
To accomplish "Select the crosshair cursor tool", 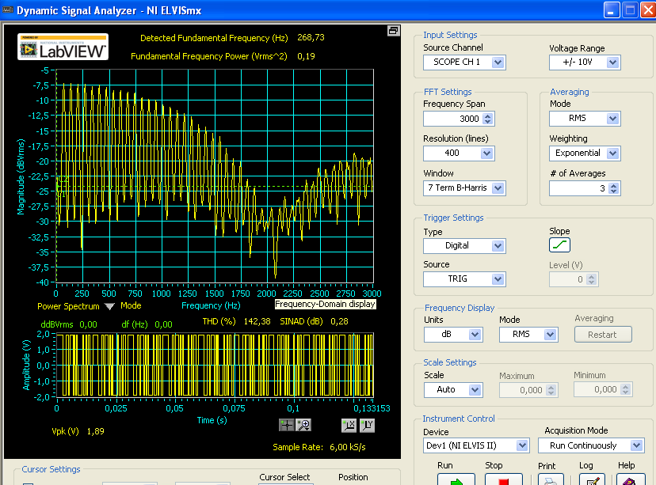I will click(286, 425).
